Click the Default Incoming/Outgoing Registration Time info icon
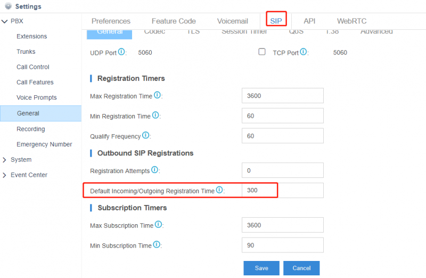The image size is (426, 278). [219, 190]
